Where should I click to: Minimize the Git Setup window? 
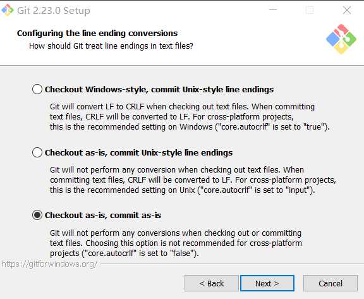point(273,10)
